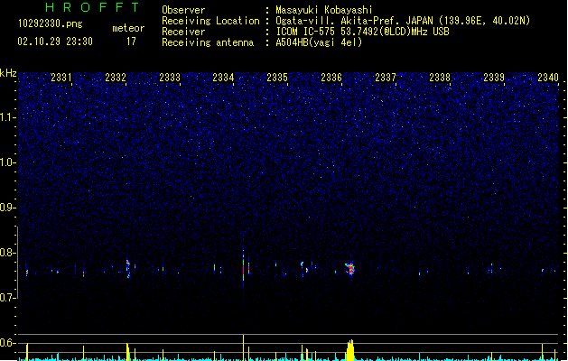
Task: Click the 2333 time marker
Action: (x=170, y=78)
